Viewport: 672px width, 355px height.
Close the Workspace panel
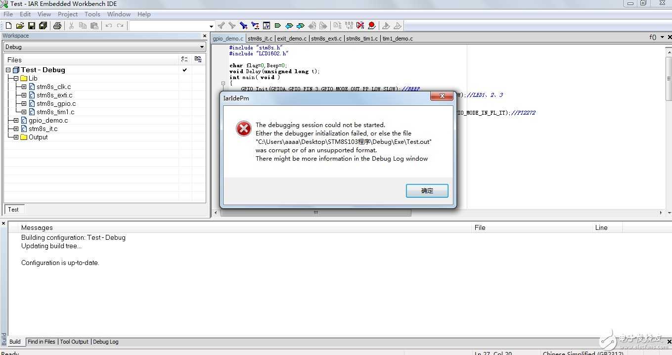205,36
